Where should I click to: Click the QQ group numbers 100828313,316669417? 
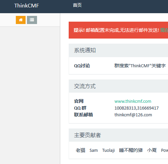point(136,108)
